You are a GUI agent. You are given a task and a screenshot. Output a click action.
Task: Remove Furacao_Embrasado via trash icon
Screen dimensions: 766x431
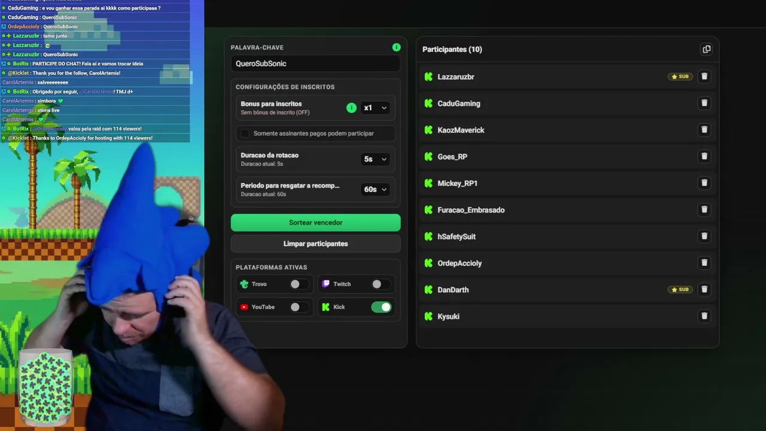coord(704,210)
